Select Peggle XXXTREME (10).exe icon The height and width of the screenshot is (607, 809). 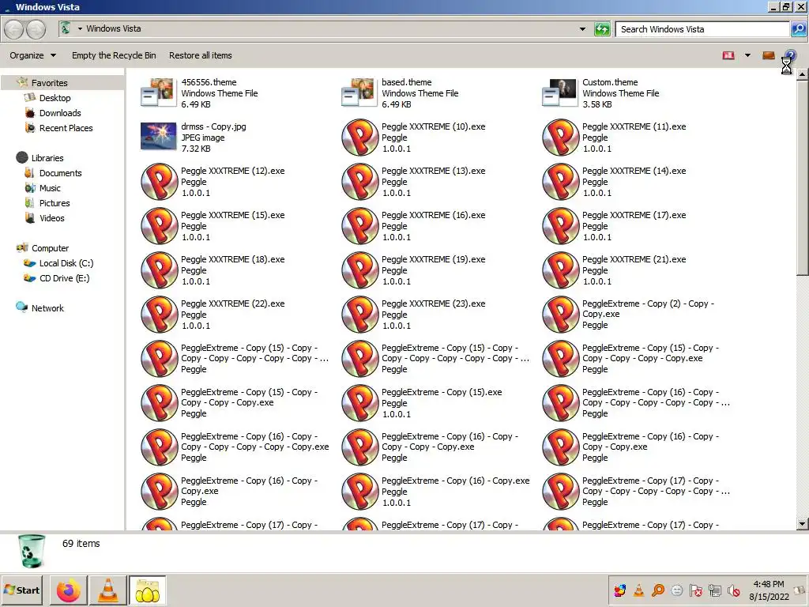(x=359, y=138)
